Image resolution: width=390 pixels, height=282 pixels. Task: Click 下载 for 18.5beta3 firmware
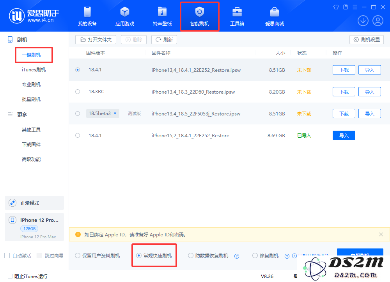click(x=344, y=114)
